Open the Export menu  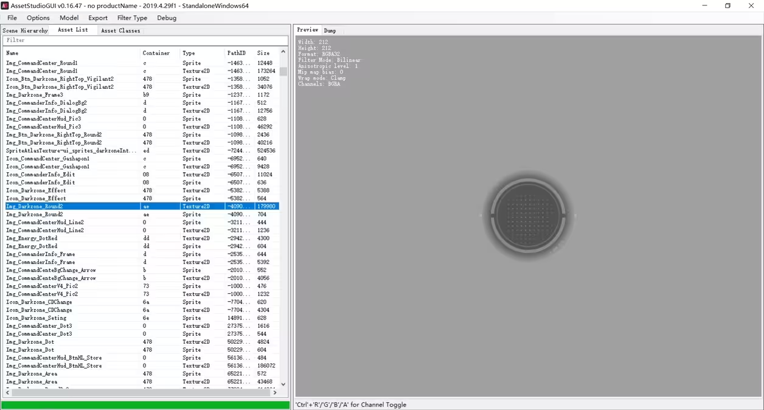(97, 18)
